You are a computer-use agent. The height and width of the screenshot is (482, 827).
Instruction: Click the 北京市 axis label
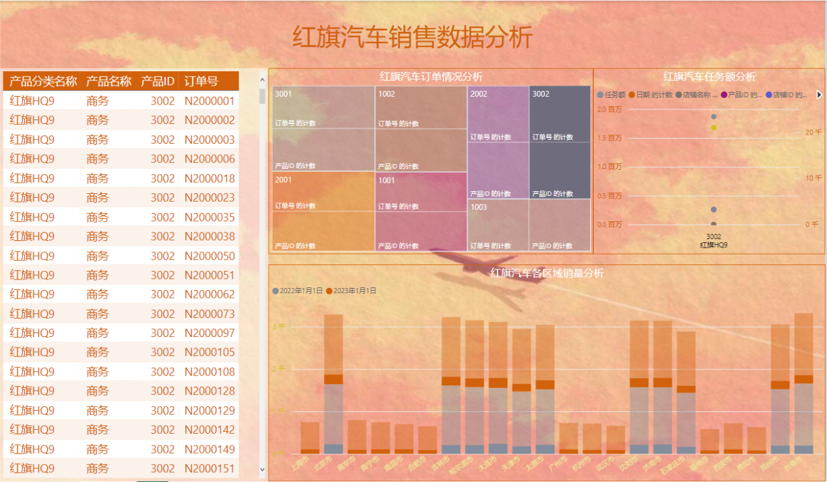[x=324, y=462]
